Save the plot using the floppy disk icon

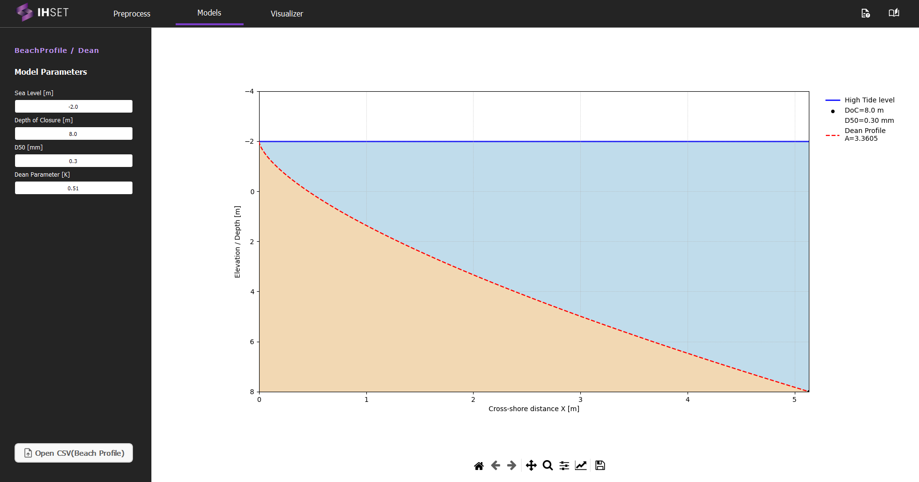[600, 465]
